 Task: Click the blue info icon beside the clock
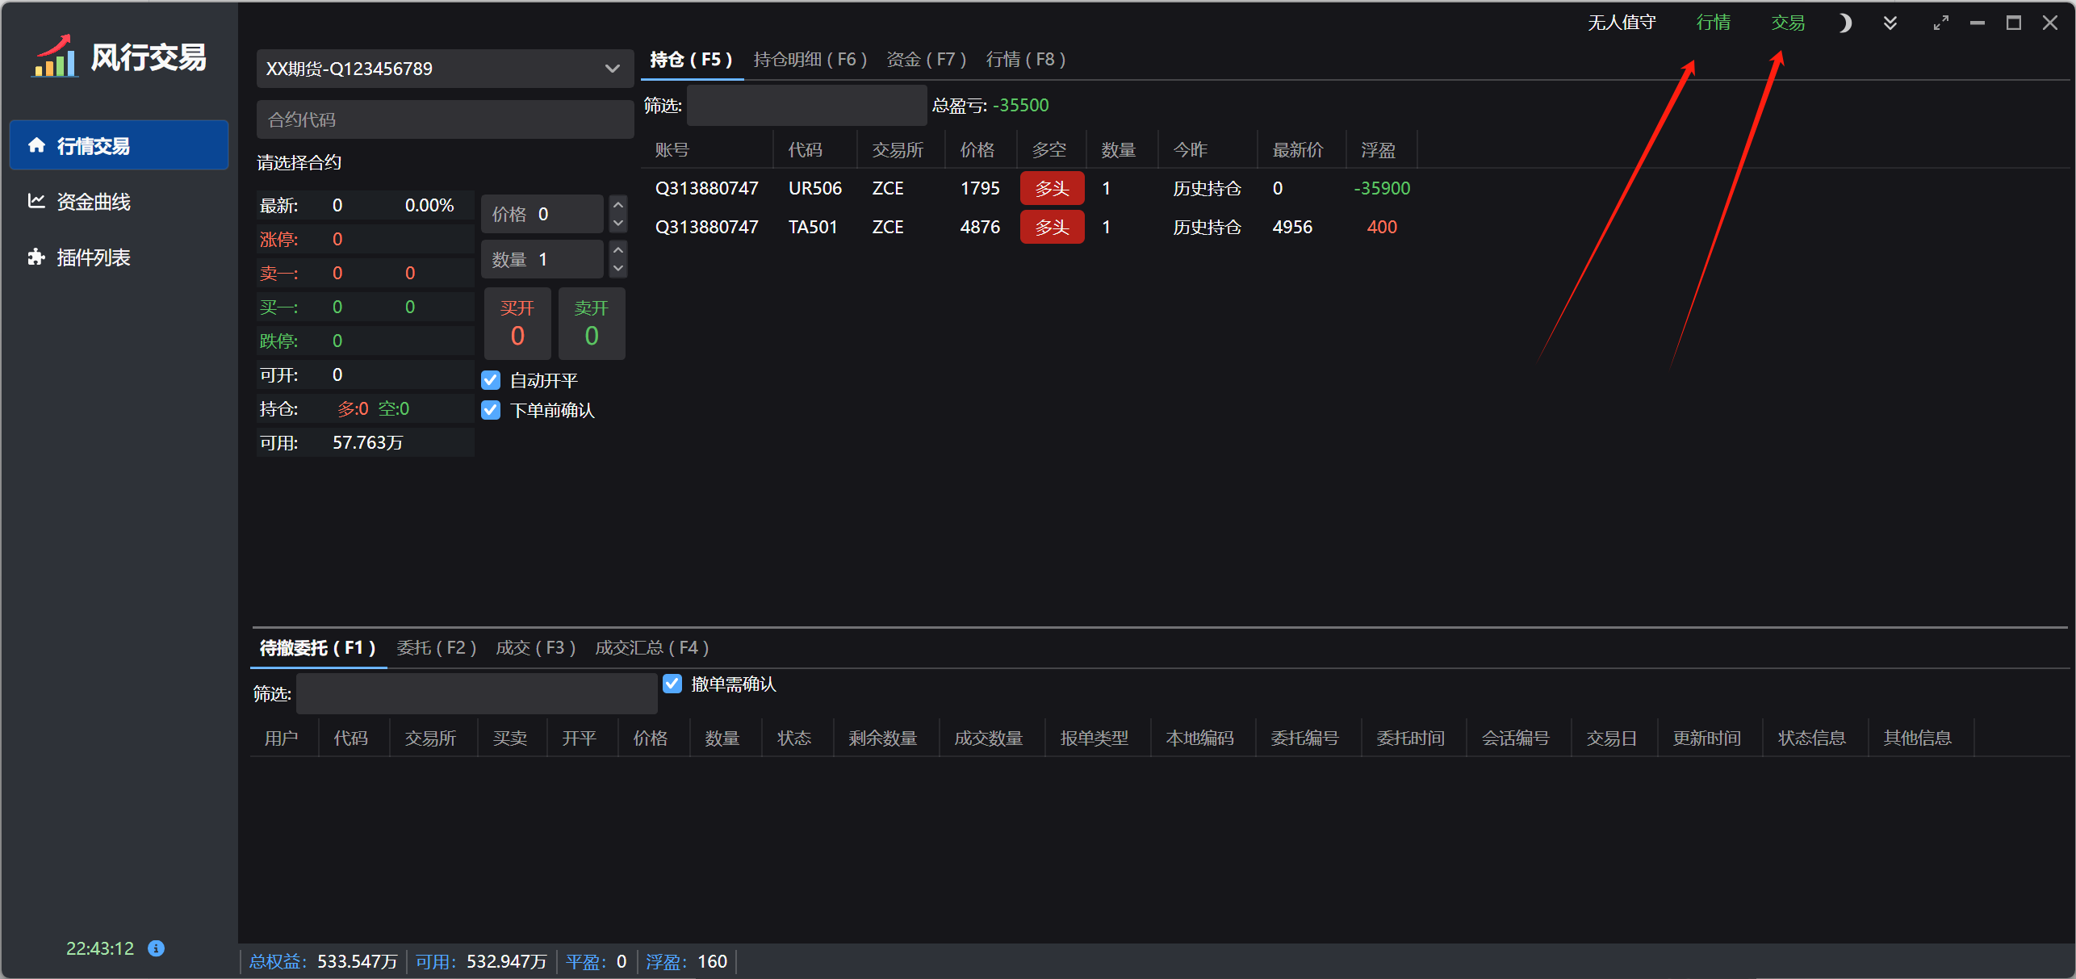click(157, 948)
